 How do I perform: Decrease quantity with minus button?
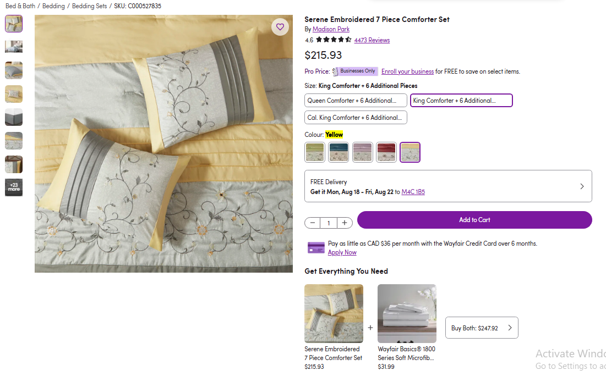(312, 223)
